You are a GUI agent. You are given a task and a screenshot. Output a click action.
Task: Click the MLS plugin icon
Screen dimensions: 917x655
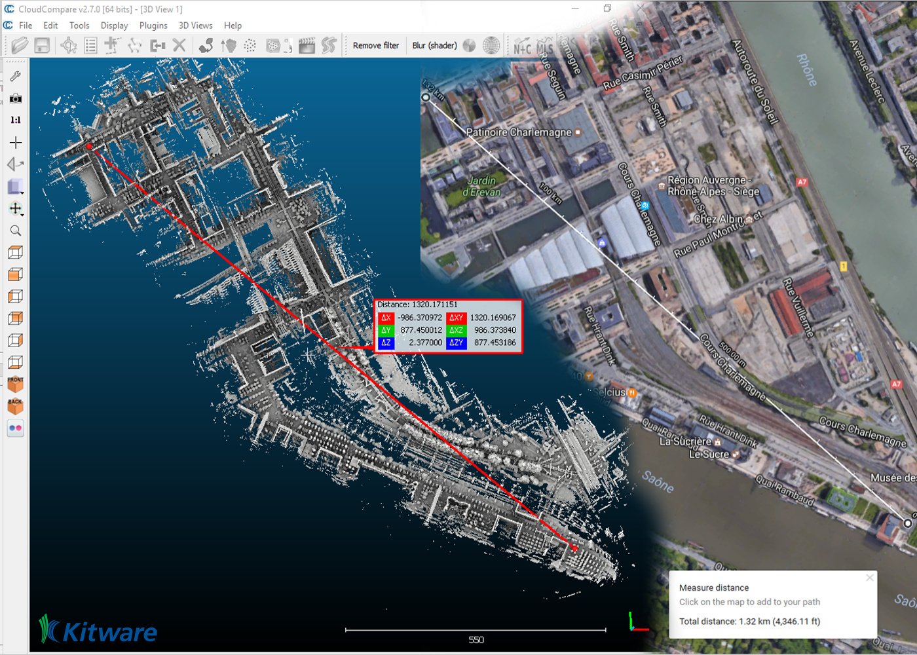pos(545,47)
